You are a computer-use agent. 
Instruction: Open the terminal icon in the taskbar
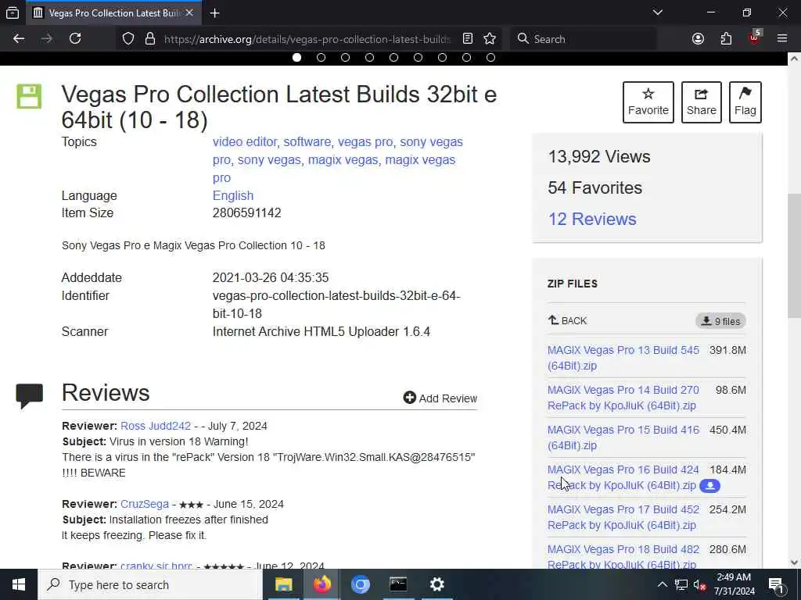pos(398,584)
